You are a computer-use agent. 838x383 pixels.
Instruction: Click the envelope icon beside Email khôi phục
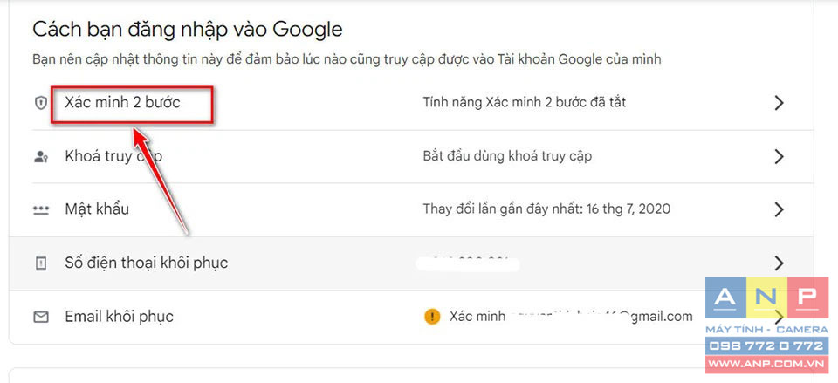click(41, 318)
